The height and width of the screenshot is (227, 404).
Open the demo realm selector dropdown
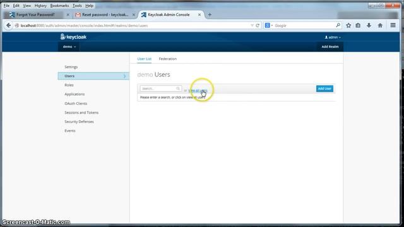coord(69,47)
